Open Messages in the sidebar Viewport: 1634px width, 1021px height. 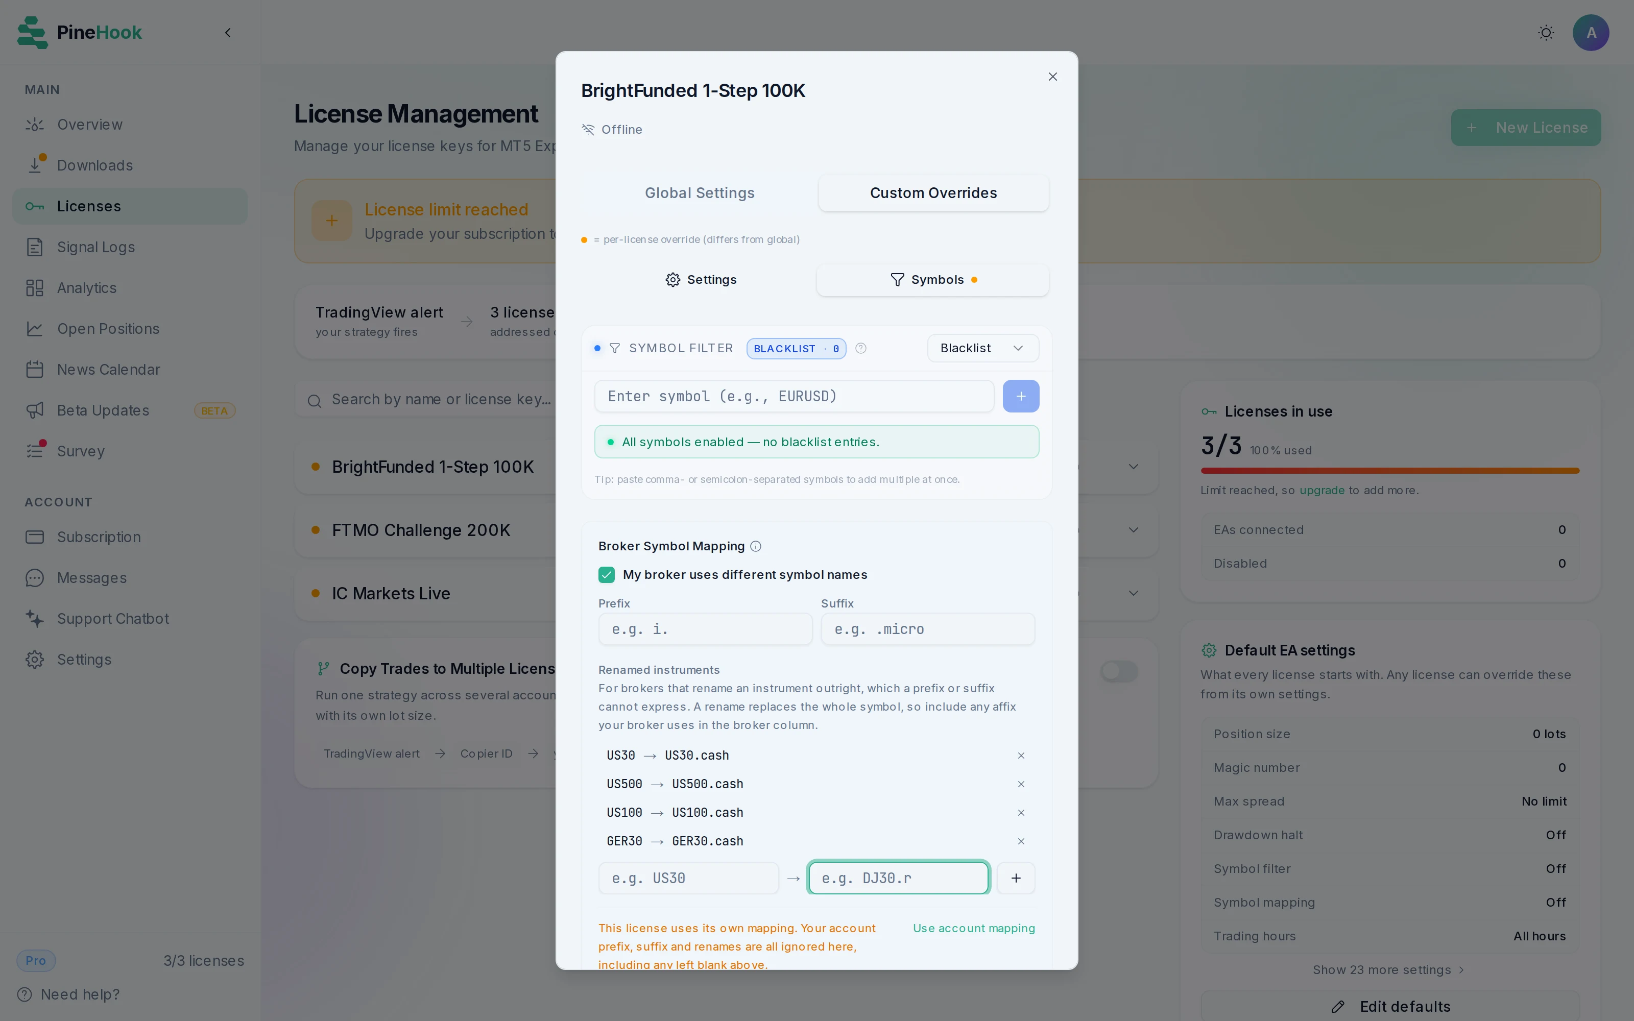coord(130,578)
